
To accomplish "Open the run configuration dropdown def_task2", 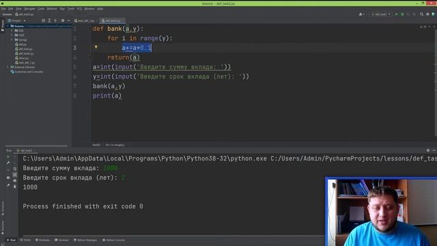I will click(381, 14).
